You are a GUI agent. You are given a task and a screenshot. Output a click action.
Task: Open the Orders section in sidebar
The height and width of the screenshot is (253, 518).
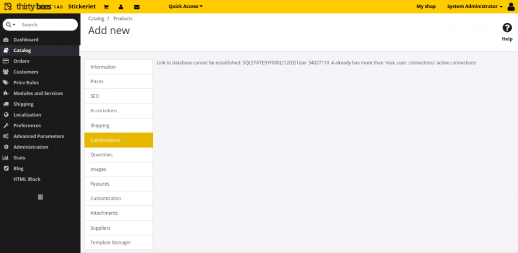pyautogui.click(x=21, y=61)
